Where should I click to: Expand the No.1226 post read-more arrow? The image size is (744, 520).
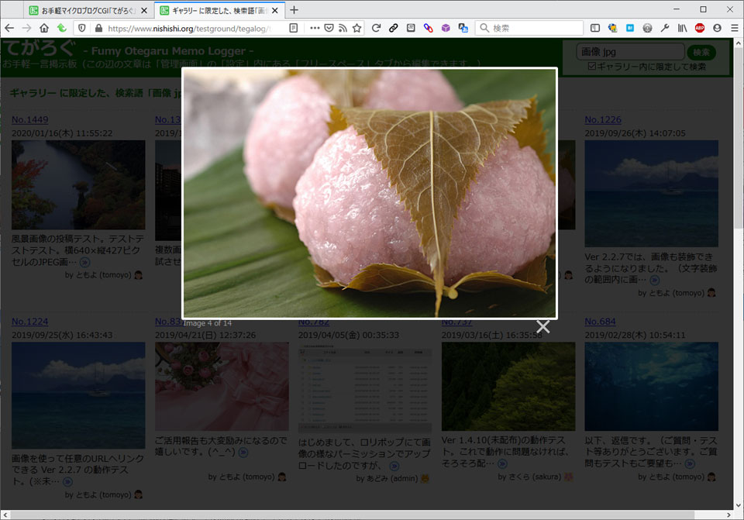pos(655,280)
